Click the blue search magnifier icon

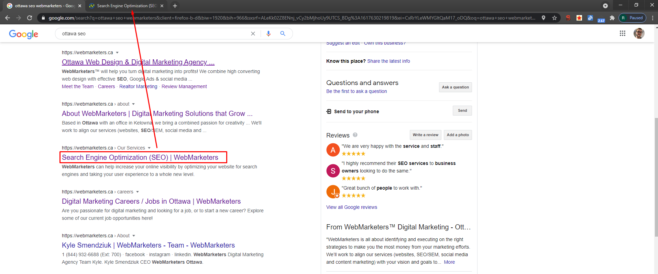pyautogui.click(x=283, y=34)
